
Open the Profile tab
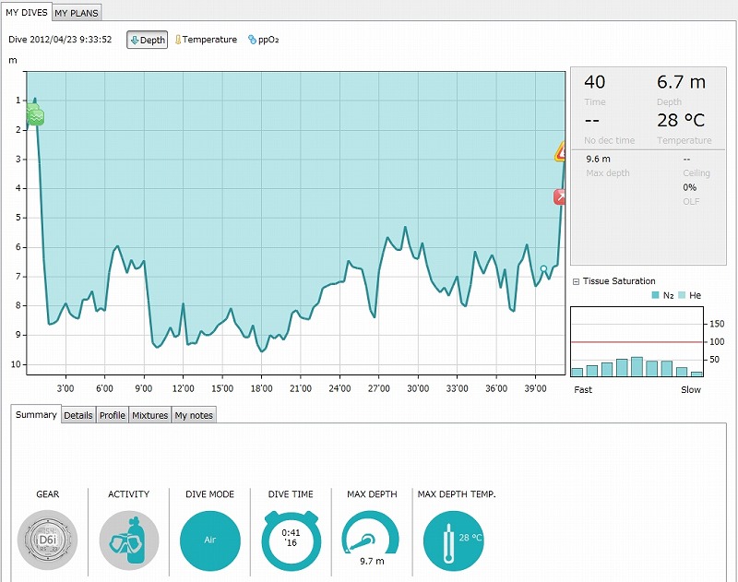tap(113, 415)
